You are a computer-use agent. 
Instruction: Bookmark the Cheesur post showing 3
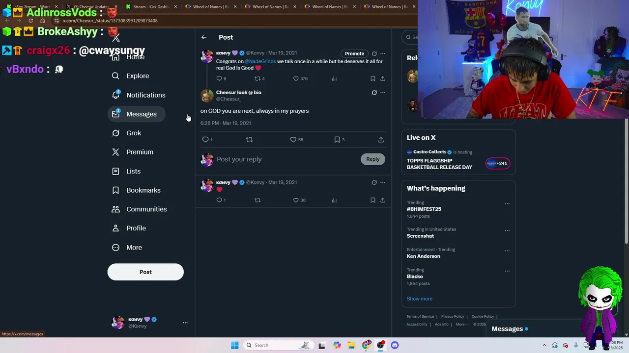click(x=339, y=140)
